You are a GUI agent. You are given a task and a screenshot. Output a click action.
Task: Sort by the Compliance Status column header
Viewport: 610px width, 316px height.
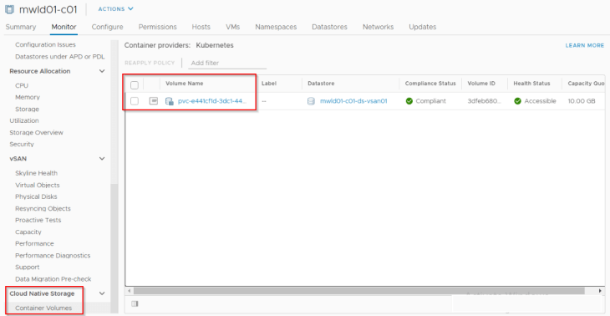click(430, 84)
